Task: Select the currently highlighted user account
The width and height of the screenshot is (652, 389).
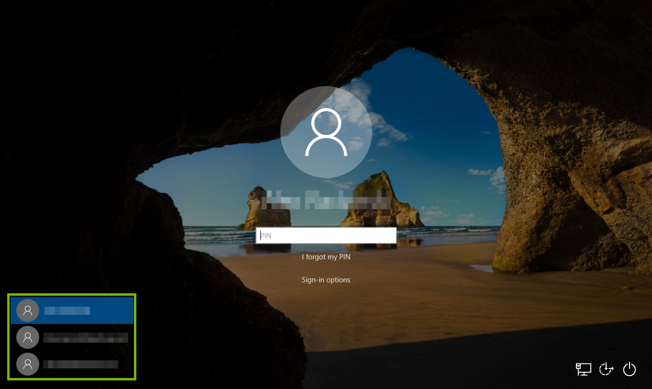Action: click(72, 311)
